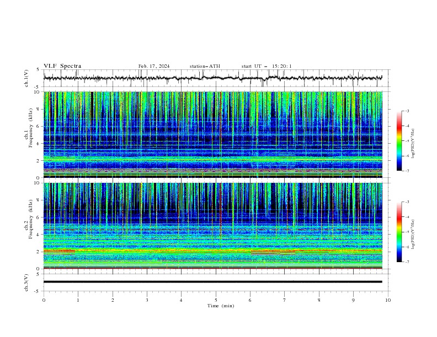
Task: Click the 'ch.1(V)' axis label
Action: tap(26, 78)
